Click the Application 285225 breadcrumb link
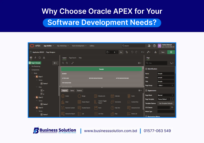This screenshot has width=204, height=143. pyautogui.click(x=38, y=52)
